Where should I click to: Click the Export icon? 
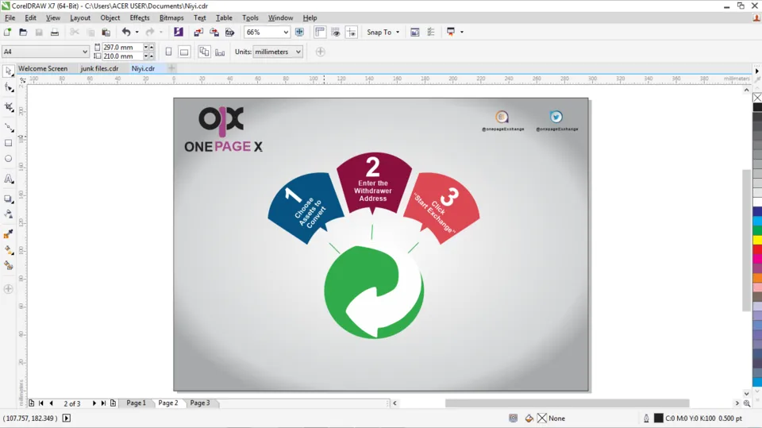pos(214,32)
